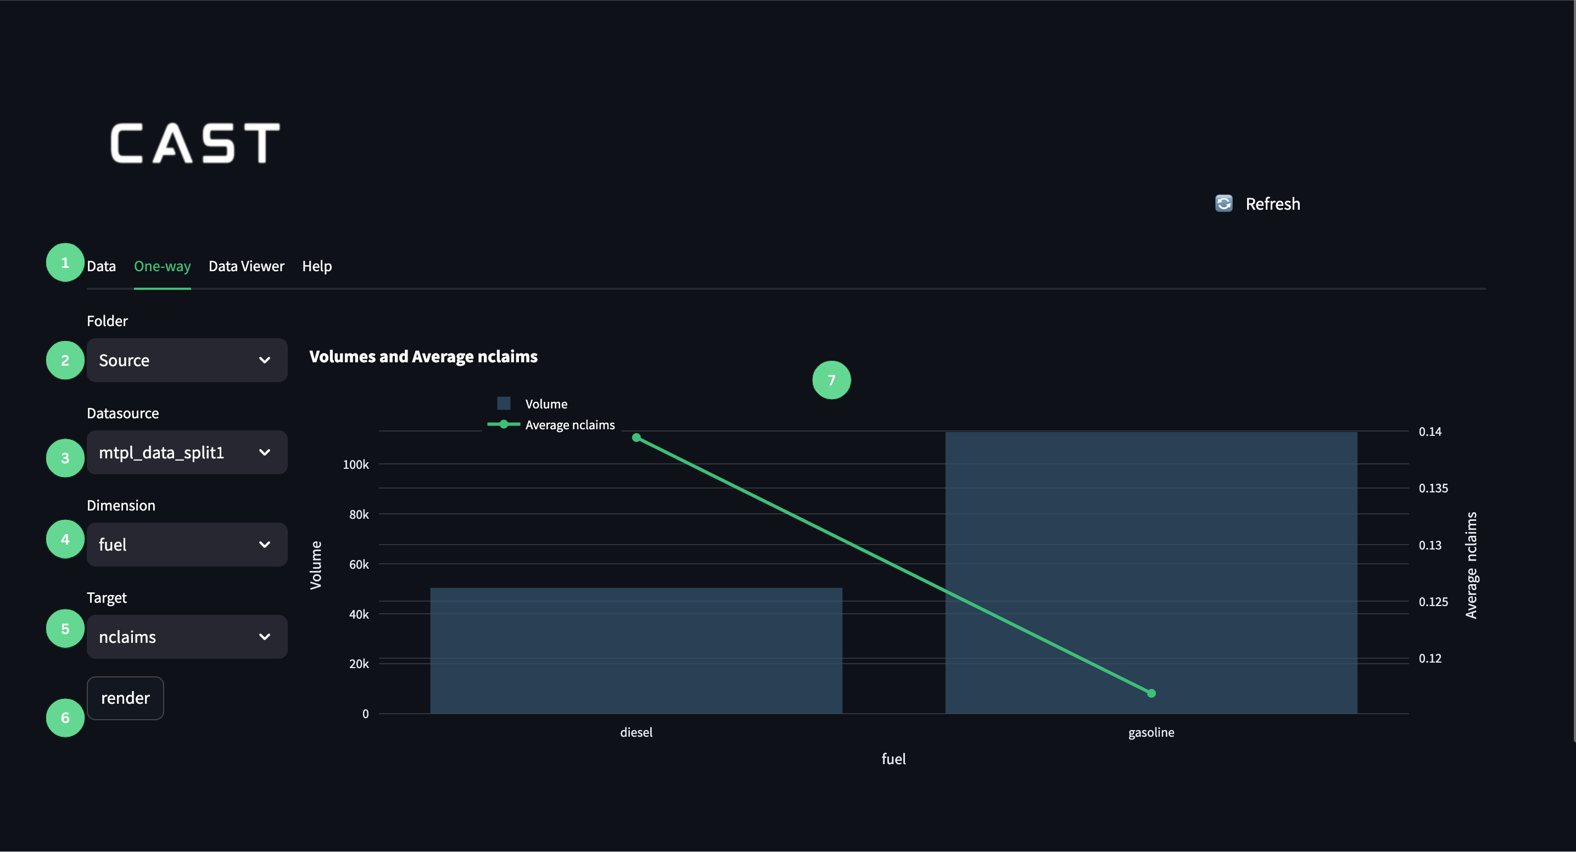Click green step marker number 6

pyautogui.click(x=65, y=718)
